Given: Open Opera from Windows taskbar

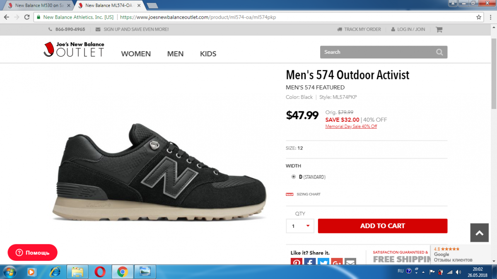Looking at the screenshot, I should click(x=99, y=272).
